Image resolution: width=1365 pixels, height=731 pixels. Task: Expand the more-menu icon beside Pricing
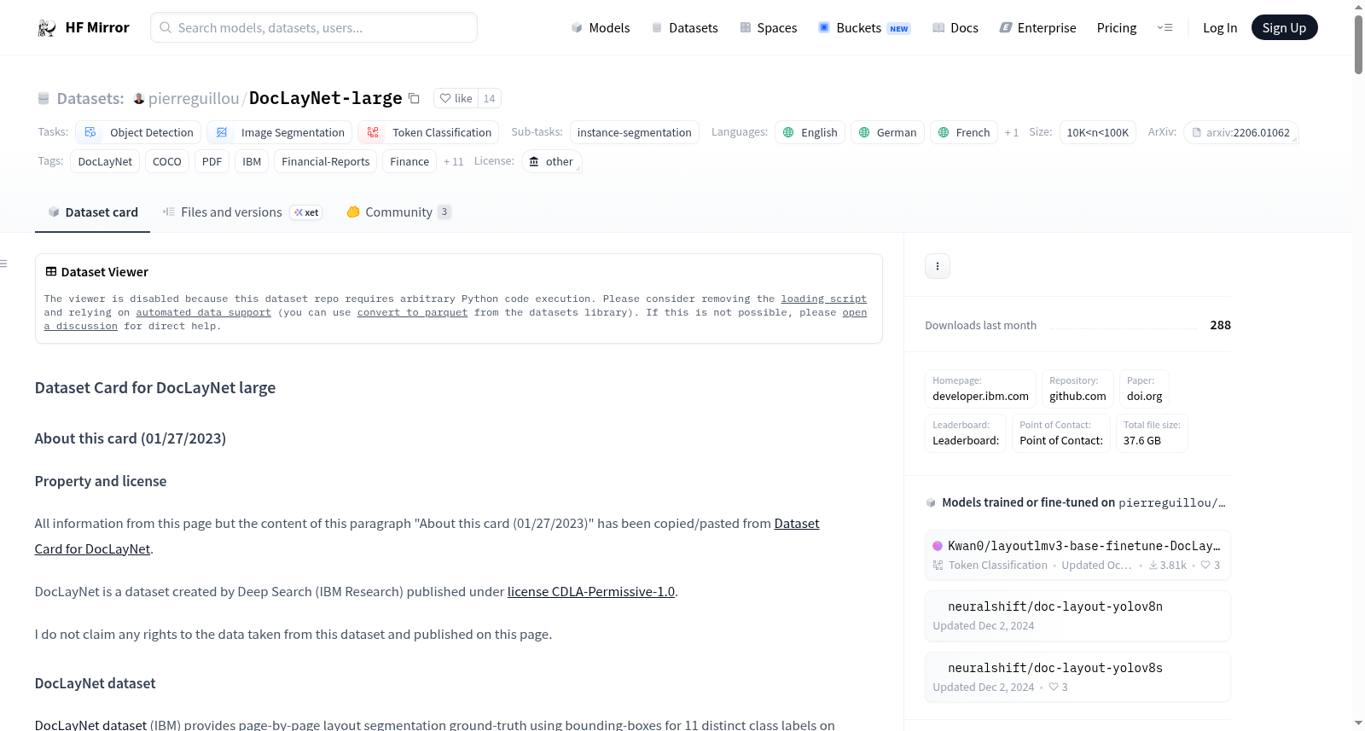[1165, 28]
